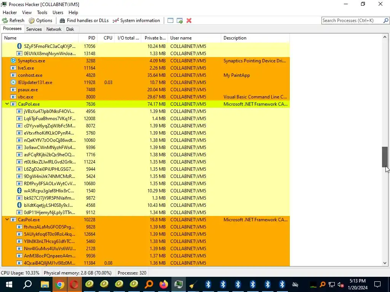The height and width of the screenshot is (292, 390).
Task: Click the red X terminate icon
Action: [189, 21]
